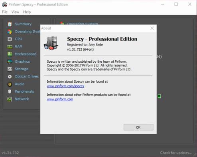Screen dimensions: 197x157
Task: Select Summary in the sidebar
Action: pos(23,24)
